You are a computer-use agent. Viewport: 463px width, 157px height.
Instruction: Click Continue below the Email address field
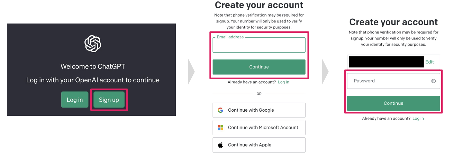pos(259,67)
